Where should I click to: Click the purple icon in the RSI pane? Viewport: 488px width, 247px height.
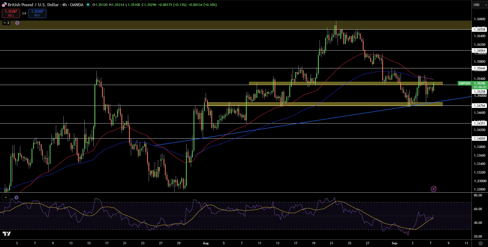coord(16,197)
